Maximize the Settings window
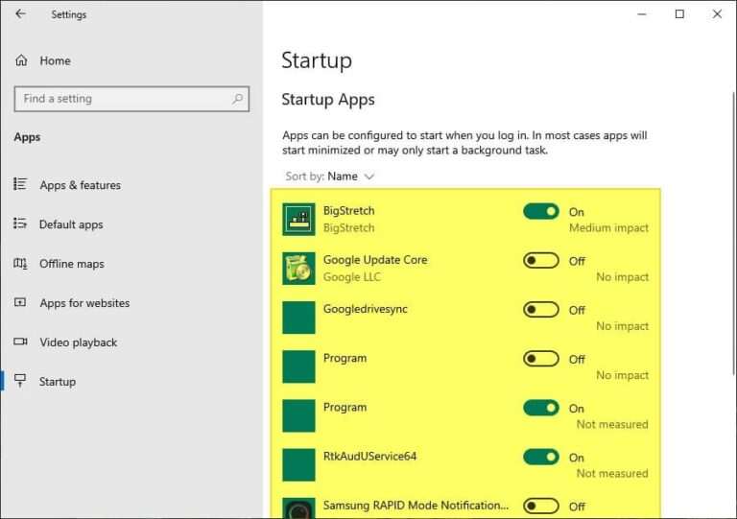The image size is (737, 519). pos(679,14)
